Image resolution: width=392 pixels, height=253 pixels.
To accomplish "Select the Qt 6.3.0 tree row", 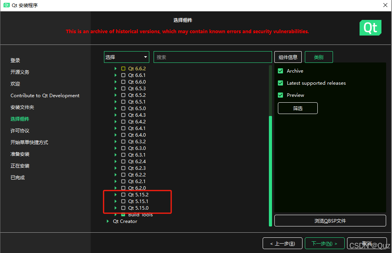I will [x=137, y=148].
